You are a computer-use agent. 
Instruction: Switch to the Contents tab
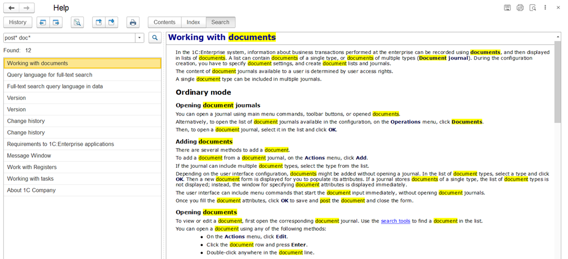164,23
